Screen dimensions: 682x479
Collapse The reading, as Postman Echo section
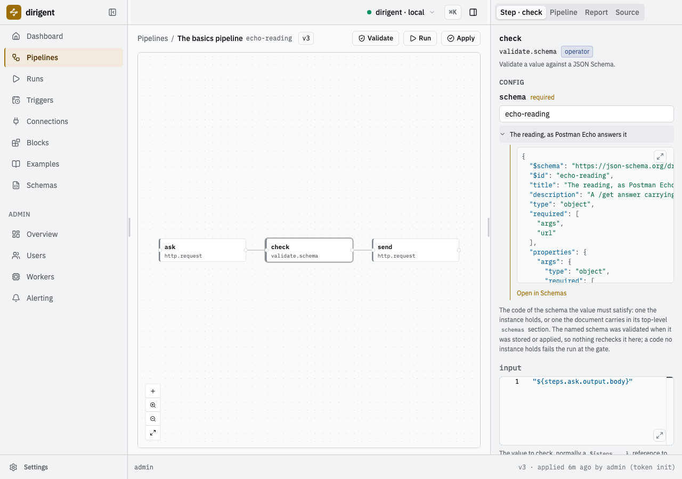[x=587, y=135]
